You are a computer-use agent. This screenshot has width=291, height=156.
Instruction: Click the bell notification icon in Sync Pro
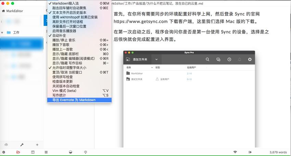coord(240,59)
